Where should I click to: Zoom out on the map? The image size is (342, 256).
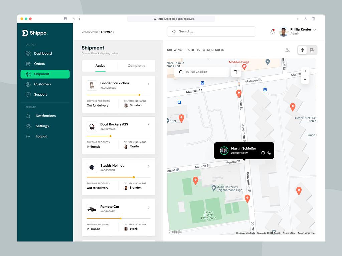[305, 80]
